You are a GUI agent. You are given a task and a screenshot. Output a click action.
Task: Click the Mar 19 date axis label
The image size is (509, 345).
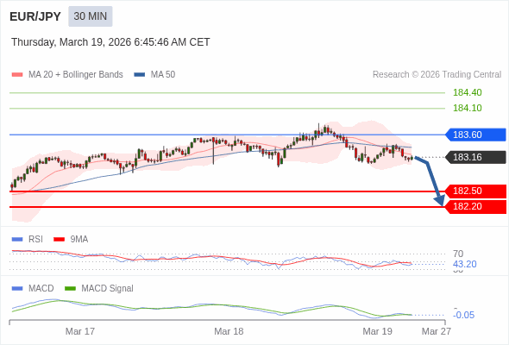point(378,331)
